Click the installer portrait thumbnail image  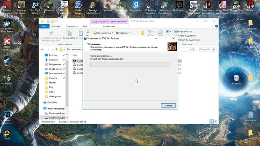click(172, 46)
